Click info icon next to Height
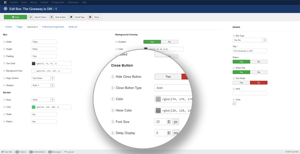300x154 pixels. 4,49
